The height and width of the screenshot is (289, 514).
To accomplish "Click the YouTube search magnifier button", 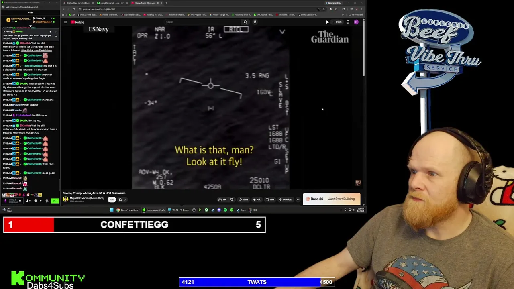I will tap(245, 22).
